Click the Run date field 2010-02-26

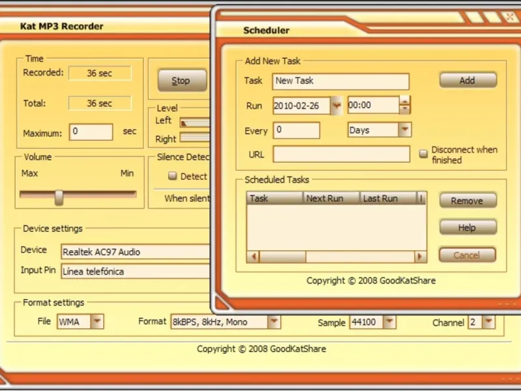click(x=302, y=106)
